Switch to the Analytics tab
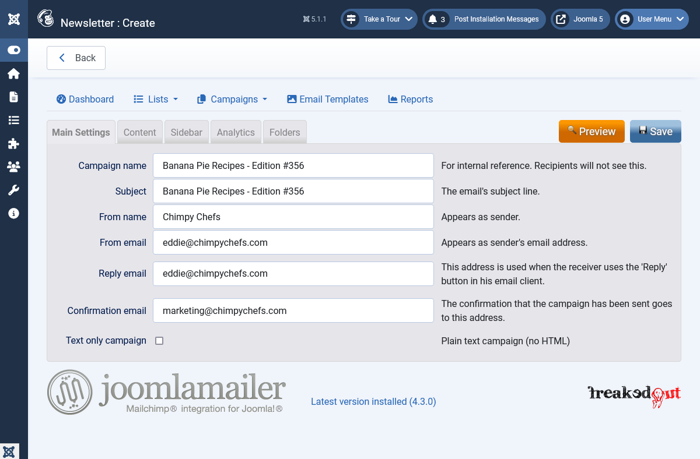This screenshot has width=700, height=459. (236, 132)
